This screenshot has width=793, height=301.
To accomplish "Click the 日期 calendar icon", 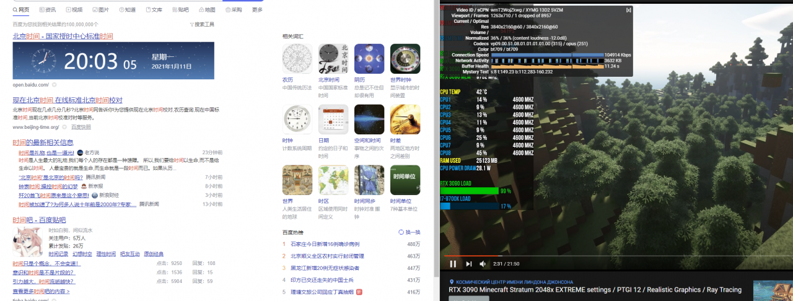I will coord(333,120).
